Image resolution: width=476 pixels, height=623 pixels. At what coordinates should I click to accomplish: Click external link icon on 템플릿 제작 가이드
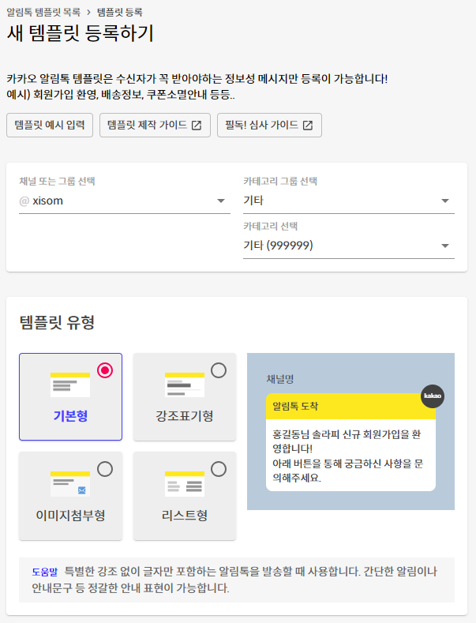click(197, 126)
